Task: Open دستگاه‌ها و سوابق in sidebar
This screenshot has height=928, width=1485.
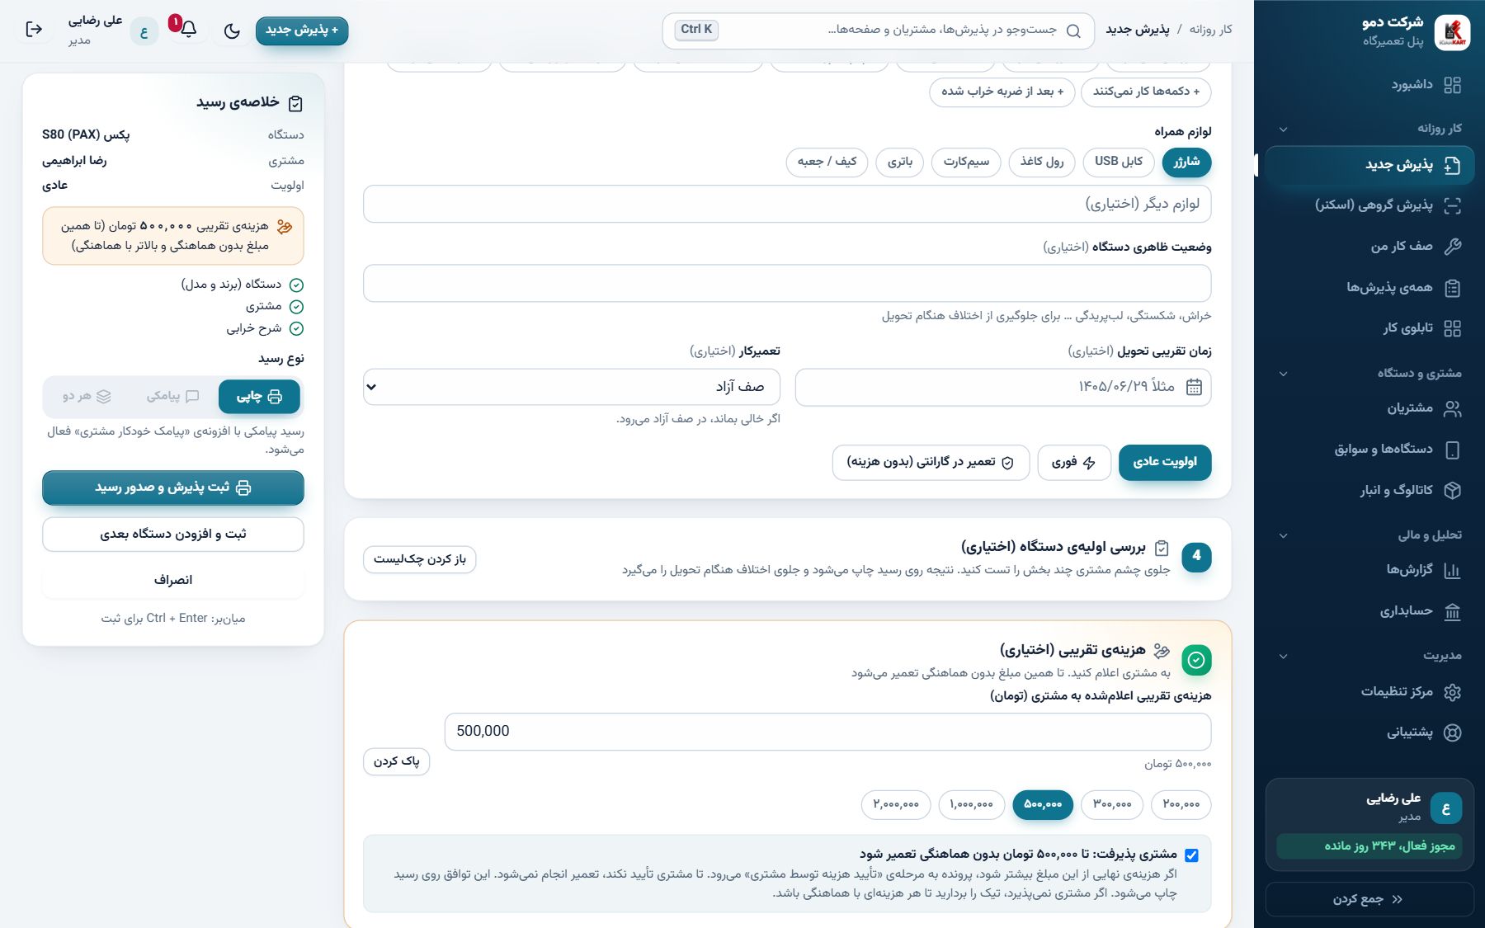Action: 1369,450
